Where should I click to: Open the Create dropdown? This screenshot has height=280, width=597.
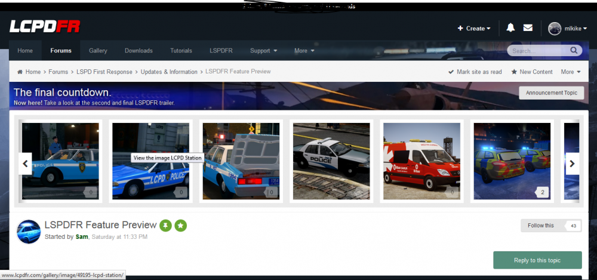(x=474, y=28)
